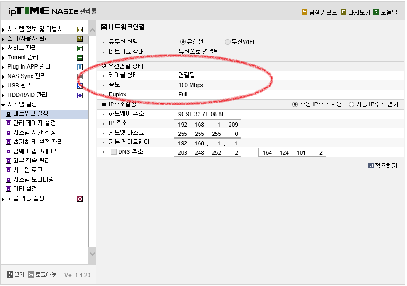Image resolution: width=407 pixels, height=286 pixels.
Task: Click the 적용하기 icon
Action: click(x=371, y=166)
